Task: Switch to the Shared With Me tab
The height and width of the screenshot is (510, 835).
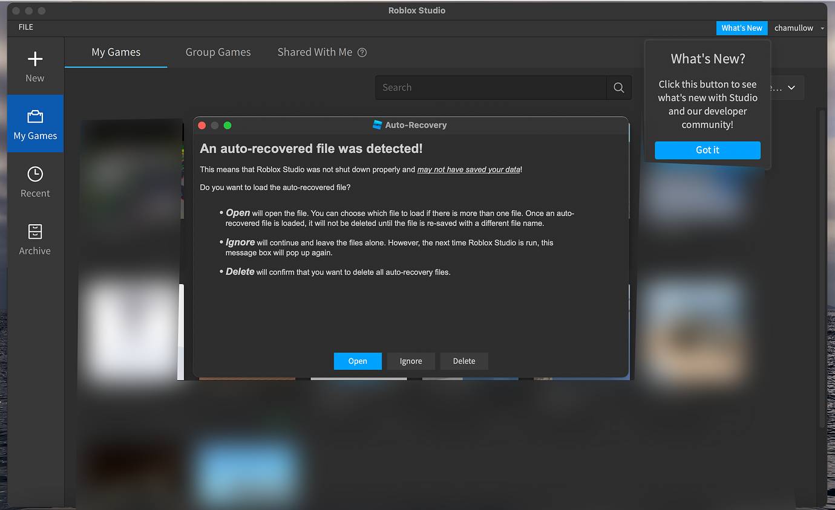Action: (x=315, y=53)
